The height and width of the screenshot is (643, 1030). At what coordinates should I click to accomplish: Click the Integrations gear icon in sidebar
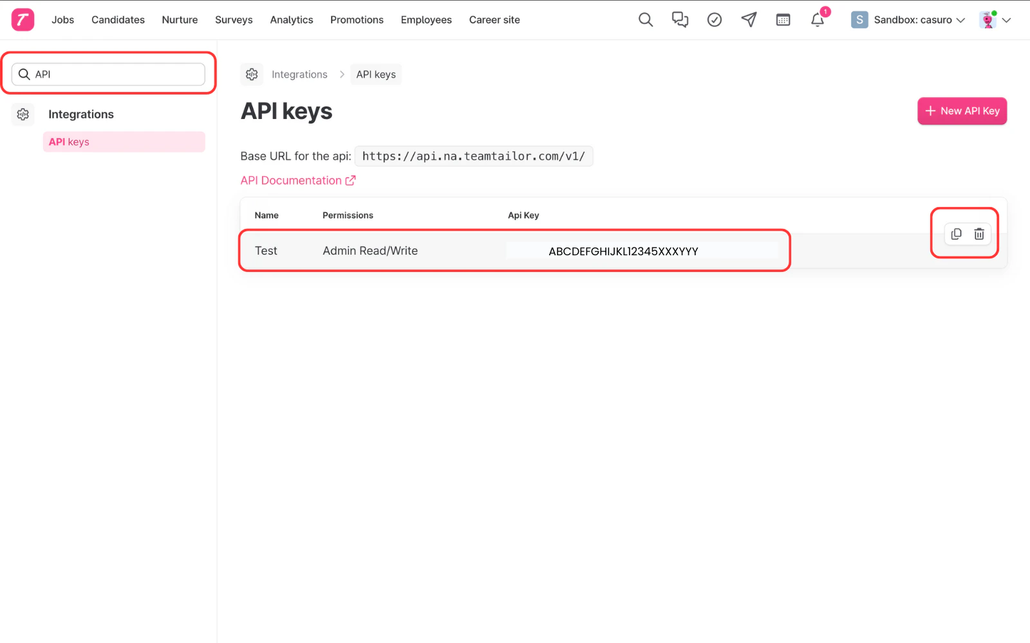pyautogui.click(x=23, y=114)
